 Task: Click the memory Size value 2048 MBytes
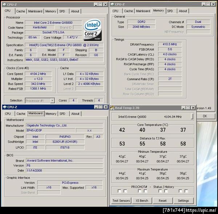tap(141, 27)
